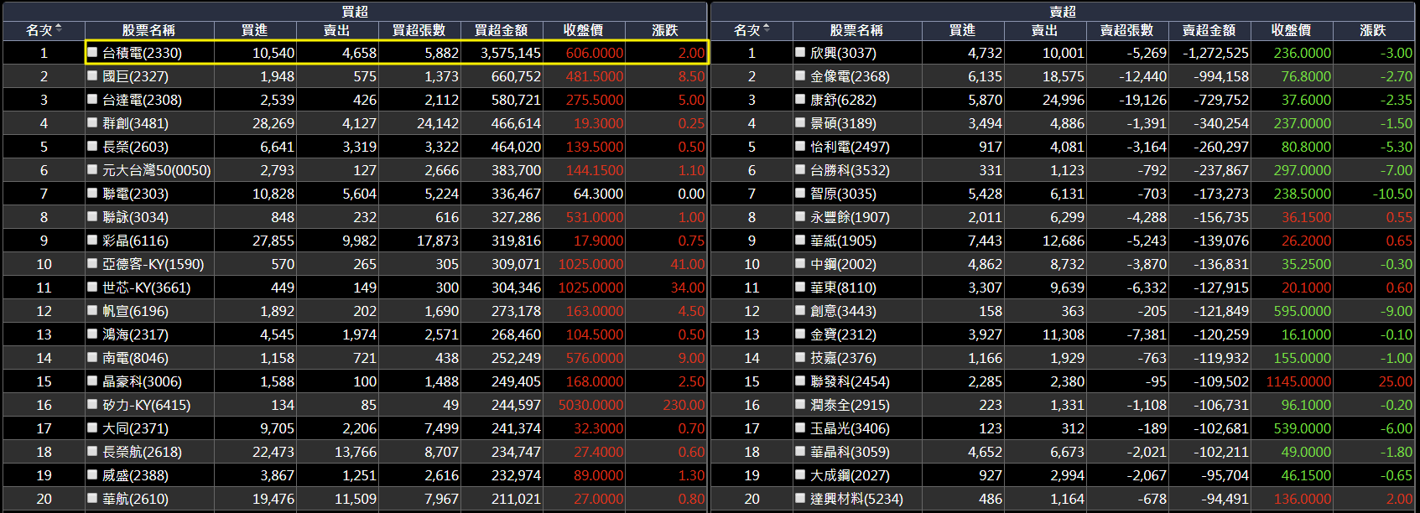Click on the stock 大同(2371)
This screenshot has width=1420, height=513.
(x=135, y=428)
